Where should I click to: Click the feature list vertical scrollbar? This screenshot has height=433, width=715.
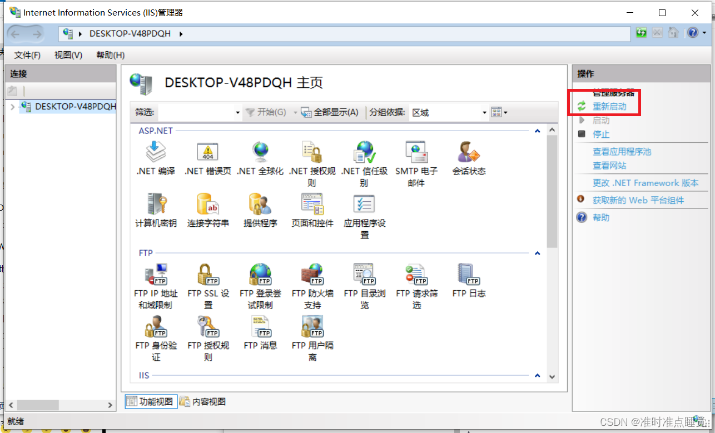tap(552, 191)
